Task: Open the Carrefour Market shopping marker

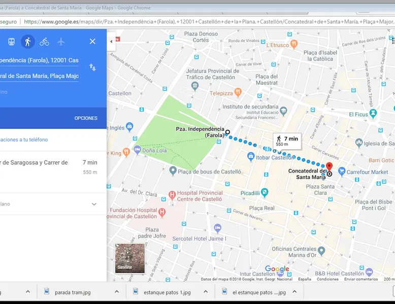Action: [342, 171]
